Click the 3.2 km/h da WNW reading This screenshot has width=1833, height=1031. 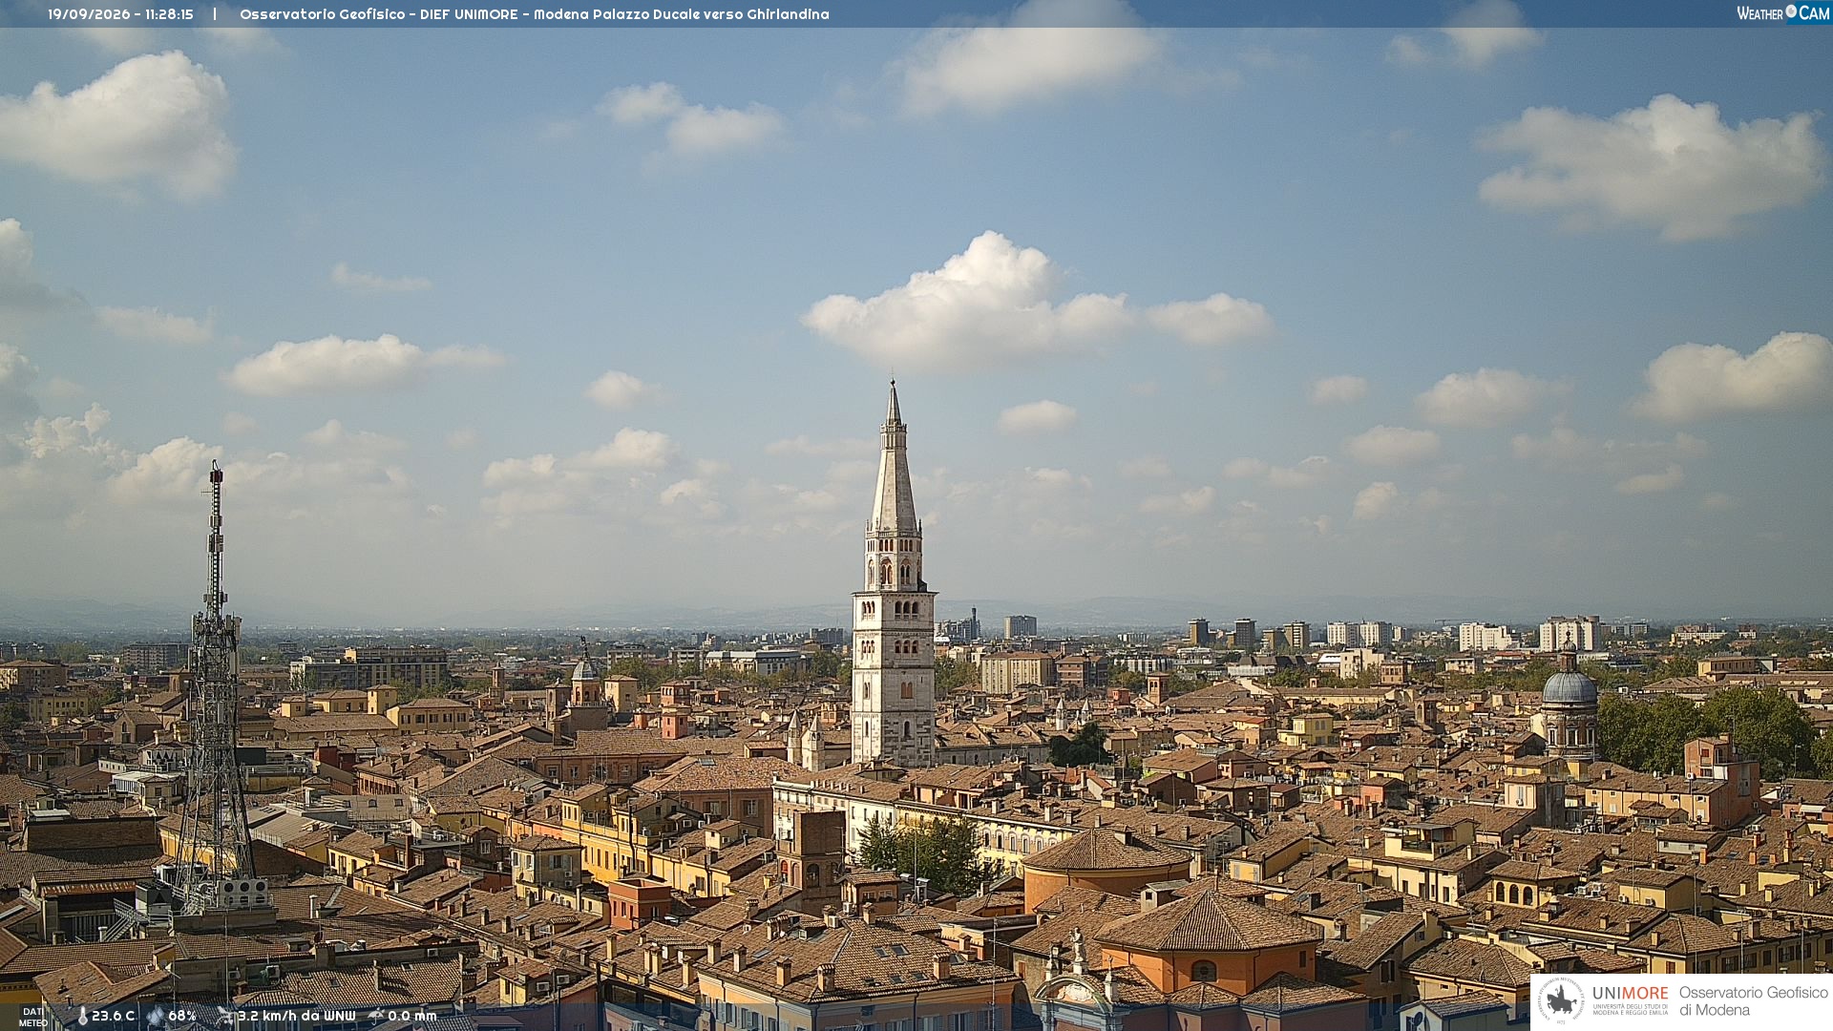297,1017
